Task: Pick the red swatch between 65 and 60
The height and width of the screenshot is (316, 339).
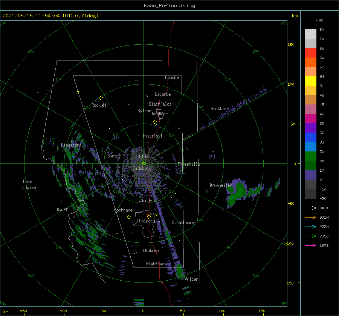Action: click(x=310, y=53)
